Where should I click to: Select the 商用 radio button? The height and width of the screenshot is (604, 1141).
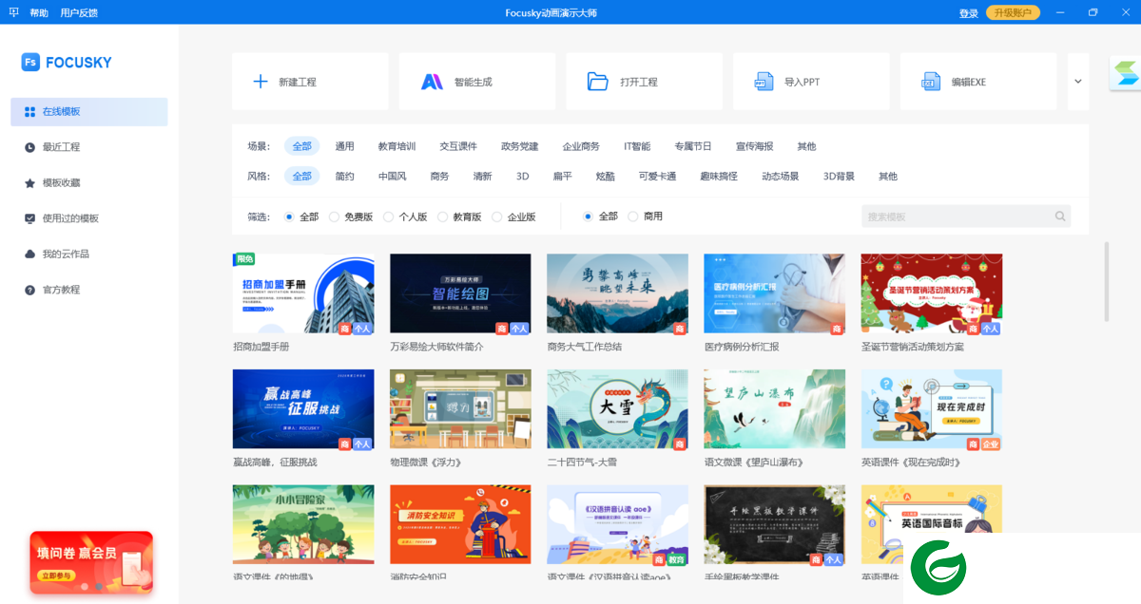tap(633, 217)
